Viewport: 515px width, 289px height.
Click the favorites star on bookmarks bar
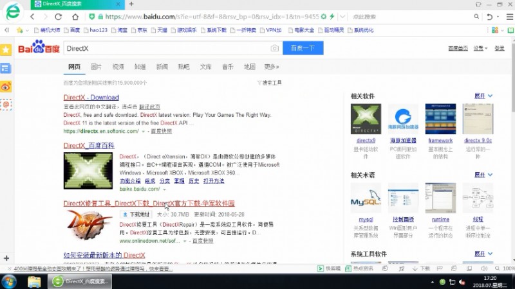[x=20, y=30]
